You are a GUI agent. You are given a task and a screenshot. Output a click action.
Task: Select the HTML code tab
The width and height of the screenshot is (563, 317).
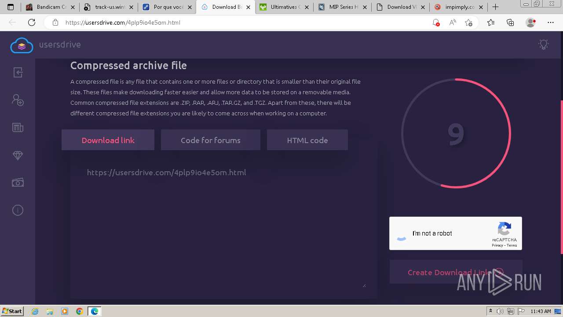click(307, 140)
